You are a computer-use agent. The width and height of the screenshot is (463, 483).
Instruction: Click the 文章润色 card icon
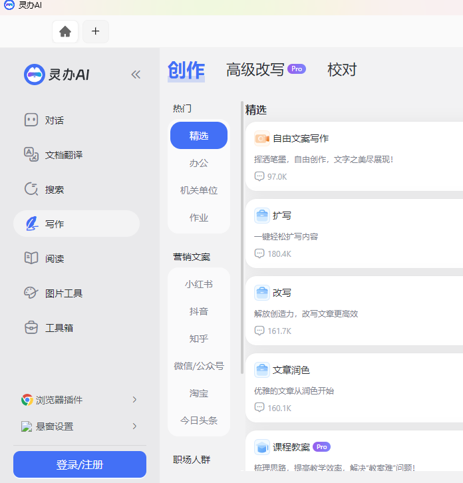pos(262,370)
